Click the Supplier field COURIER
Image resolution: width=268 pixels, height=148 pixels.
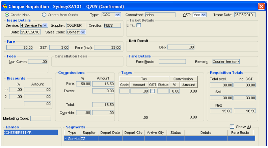pyautogui.click(x=76, y=25)
